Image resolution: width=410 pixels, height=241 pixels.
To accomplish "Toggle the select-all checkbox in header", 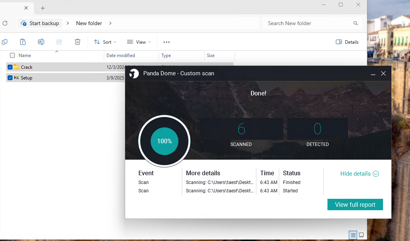I will [x=12, y=55].
